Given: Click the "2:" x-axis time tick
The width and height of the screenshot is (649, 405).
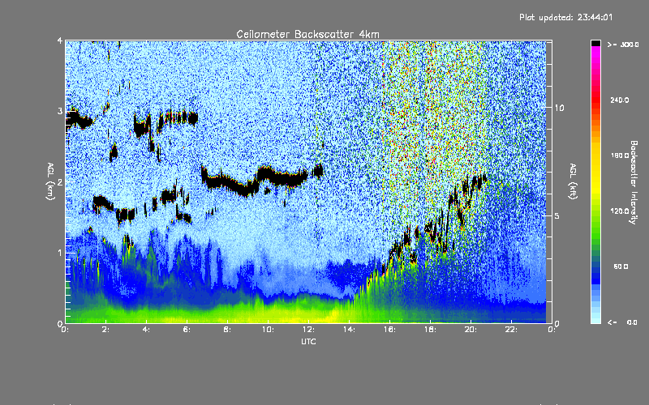Looking at the screenshot, I should (x=105, y=330).
